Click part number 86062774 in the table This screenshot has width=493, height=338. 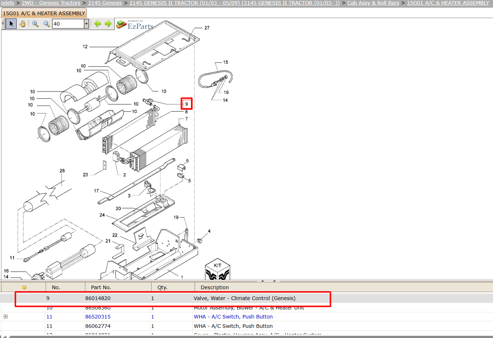click(x=98, y=326)
